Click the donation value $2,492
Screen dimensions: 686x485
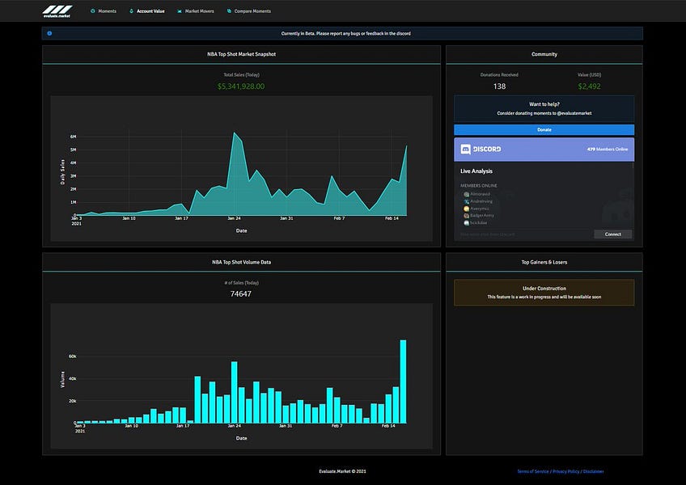pos(589,86)
